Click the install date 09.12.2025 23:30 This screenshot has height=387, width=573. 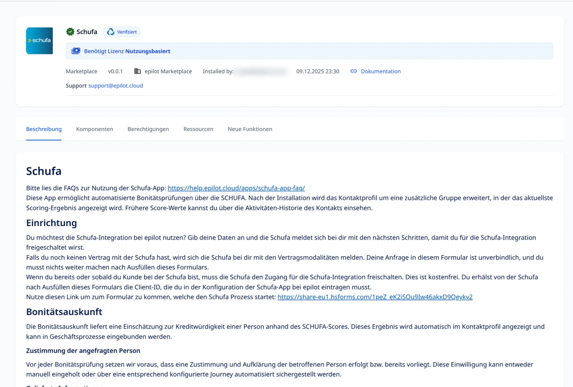click(318, 71)
